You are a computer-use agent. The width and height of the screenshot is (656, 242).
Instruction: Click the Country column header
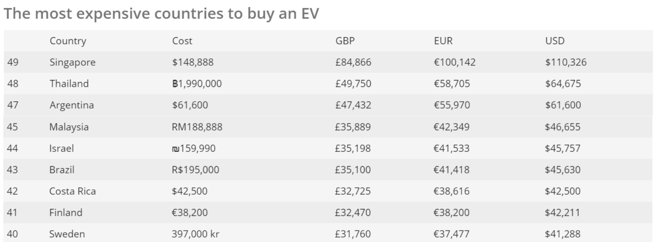(x=68, y=41)
